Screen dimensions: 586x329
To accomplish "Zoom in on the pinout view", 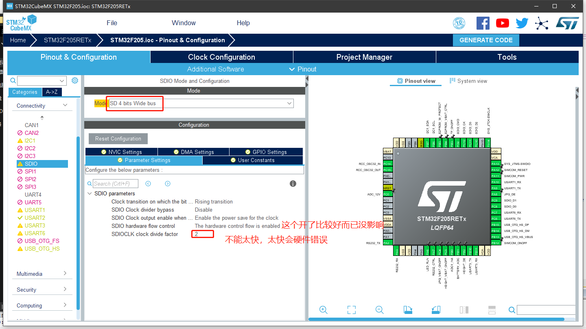I will tap(323, 310).
